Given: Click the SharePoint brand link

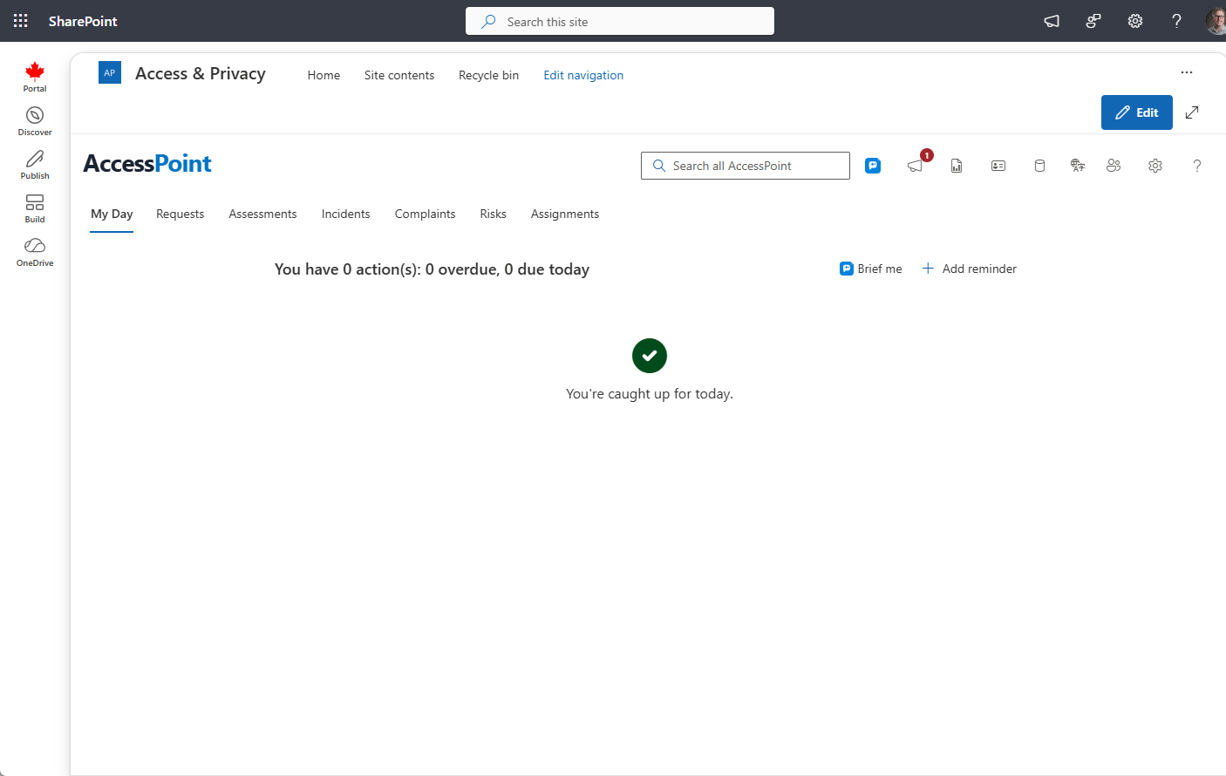Looking at the screenshot, I should [83, 21].
